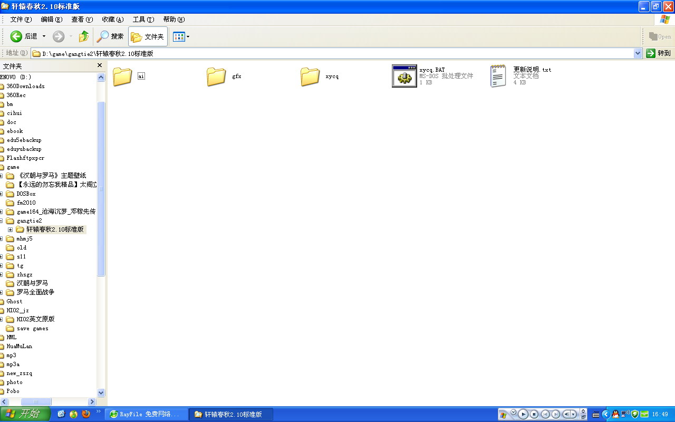Select the DOSBox folder in tree

[26, 194]
